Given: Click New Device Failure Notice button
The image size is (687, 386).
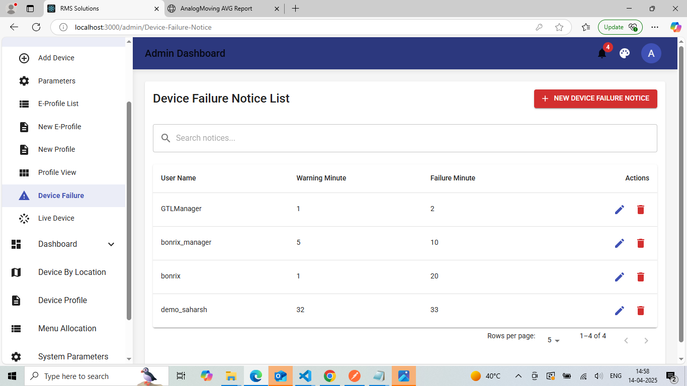Looking at the screenshot, I should pos(595,99).
